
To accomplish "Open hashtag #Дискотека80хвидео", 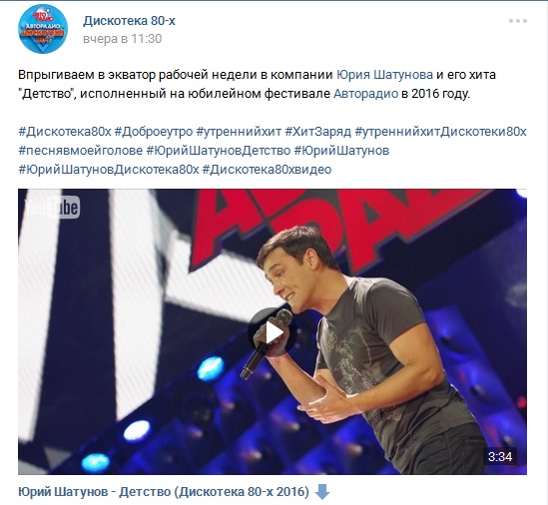I will 267,169.
